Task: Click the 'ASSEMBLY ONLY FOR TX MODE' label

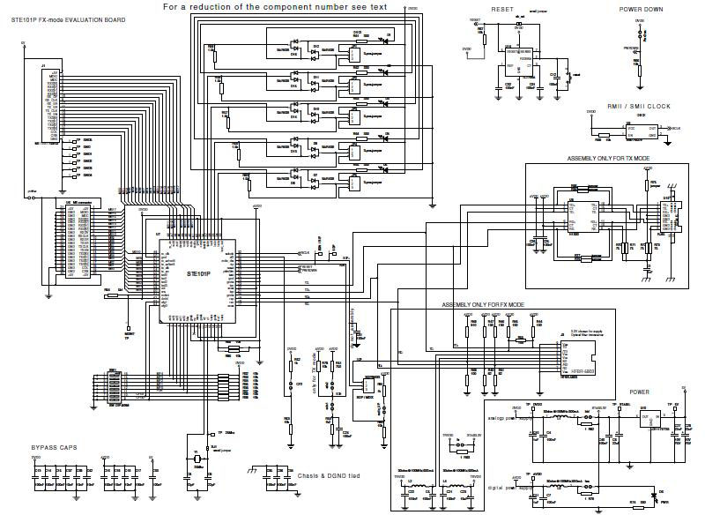Action: click(608, 159)
